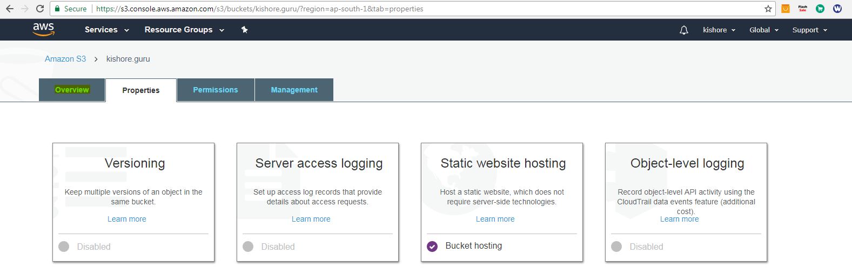
Task: Open the notifications bell icon
Action: click(x=683, y=30)
